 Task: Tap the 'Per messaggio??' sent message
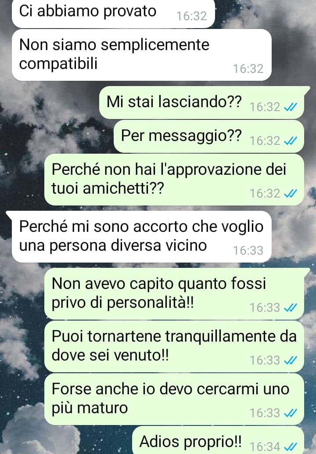tap(208, 137)
